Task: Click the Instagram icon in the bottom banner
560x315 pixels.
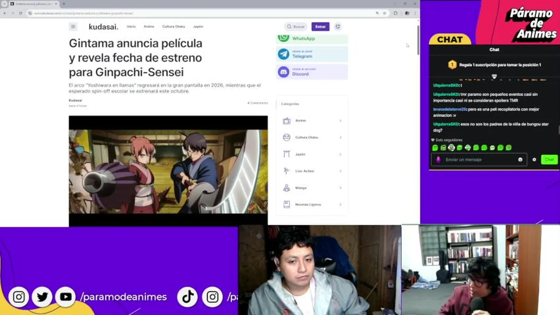Action: 19,297
